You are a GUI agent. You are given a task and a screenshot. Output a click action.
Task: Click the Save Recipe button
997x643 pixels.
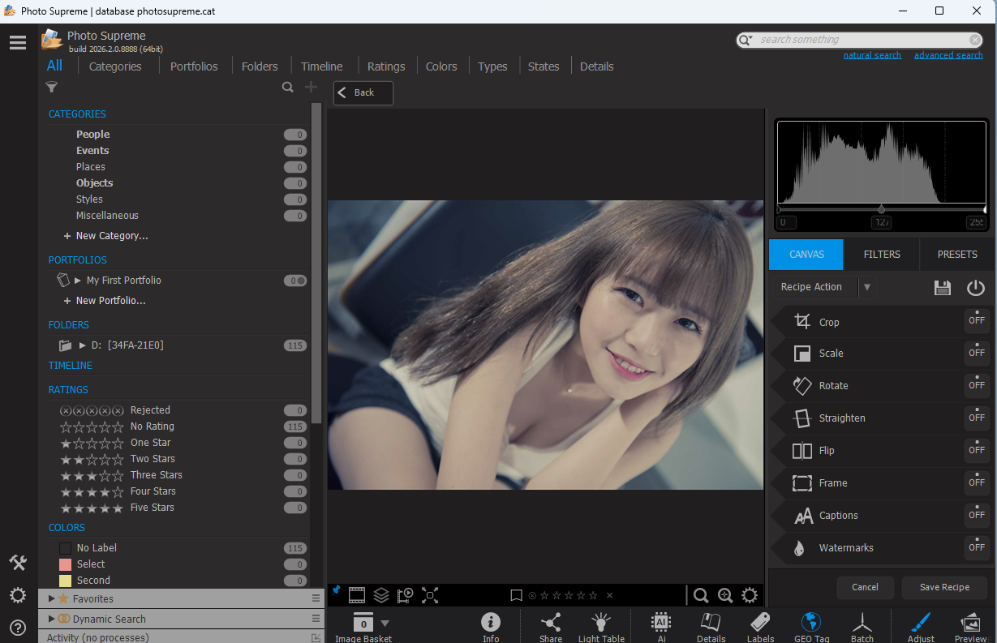point(943,587)
